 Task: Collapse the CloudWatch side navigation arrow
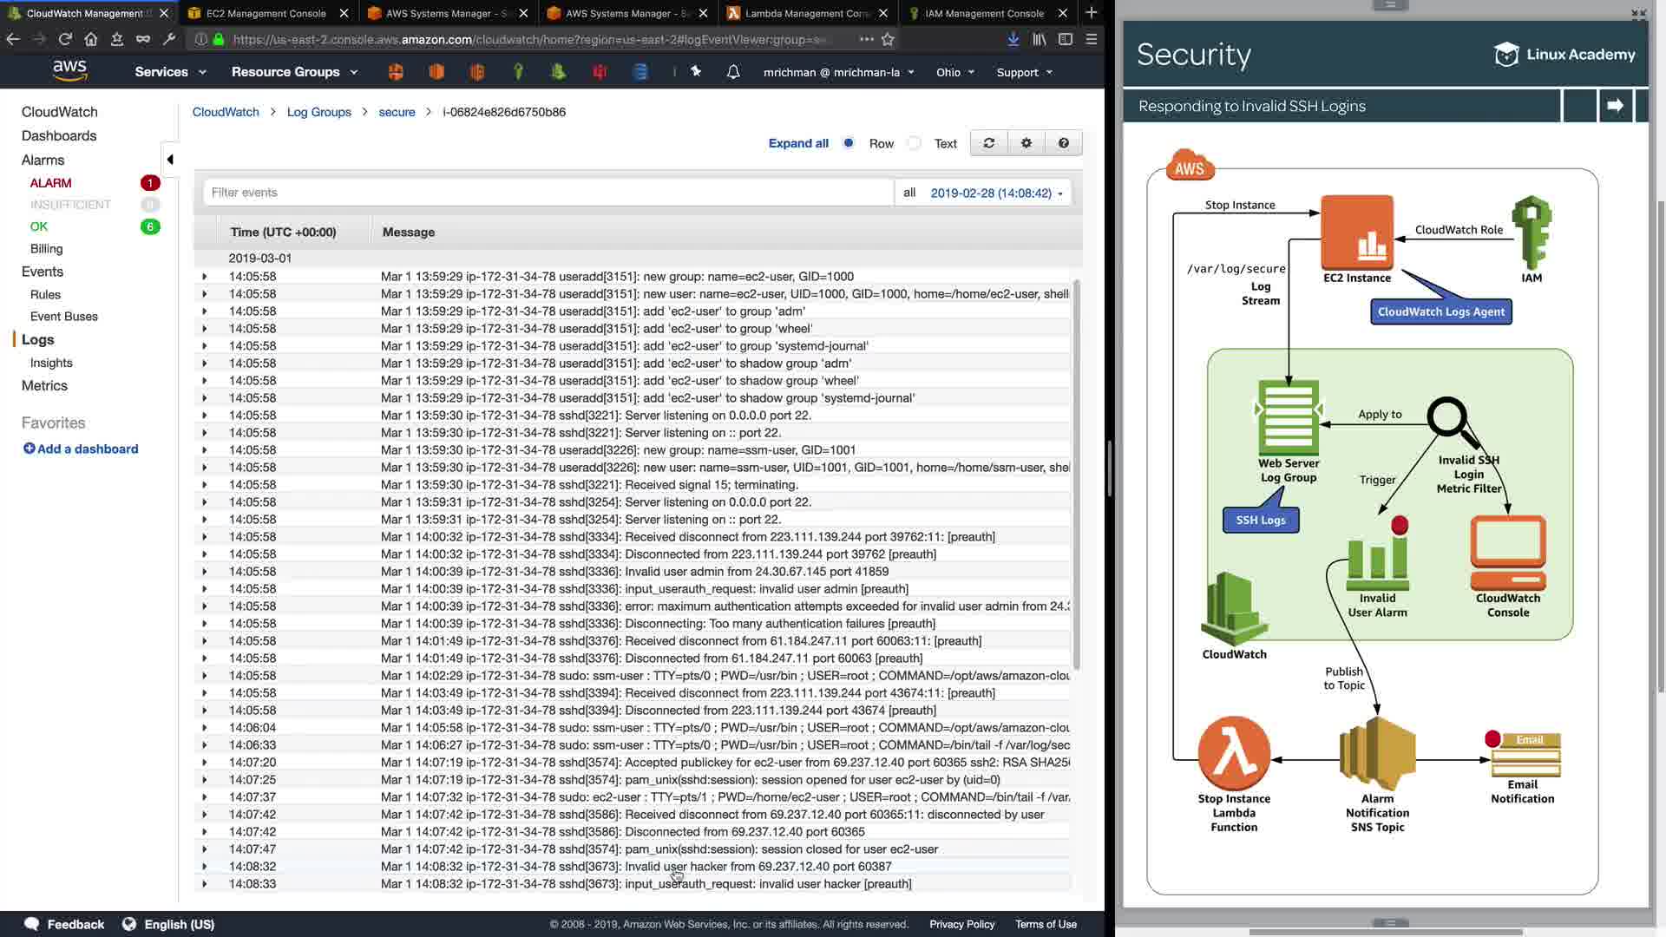(x=170, y=159)
